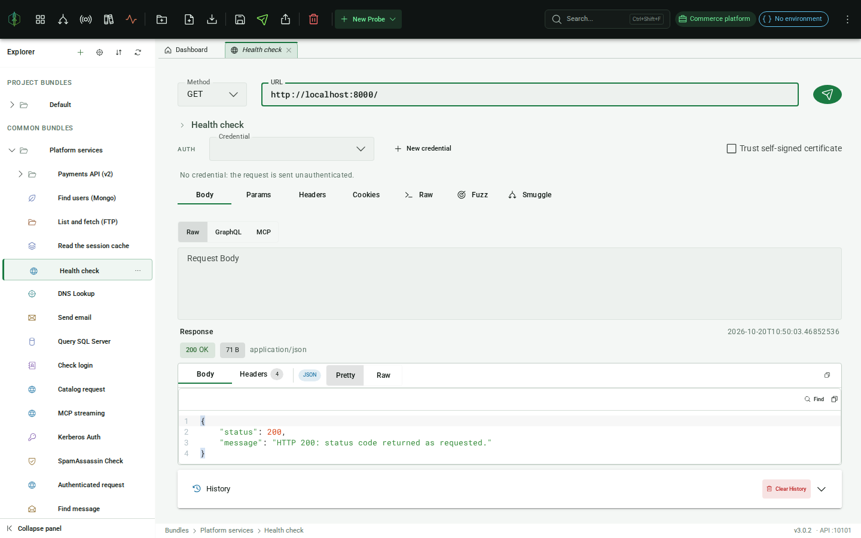Image resolution: width=861 pixels, height=538 pixels.
Task: Click the download/import icon in the toolbar
Action: [x=212, y=19]
